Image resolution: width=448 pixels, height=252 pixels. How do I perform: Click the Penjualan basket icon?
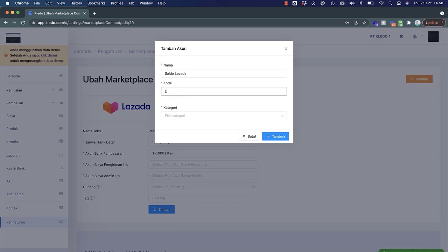61,90
